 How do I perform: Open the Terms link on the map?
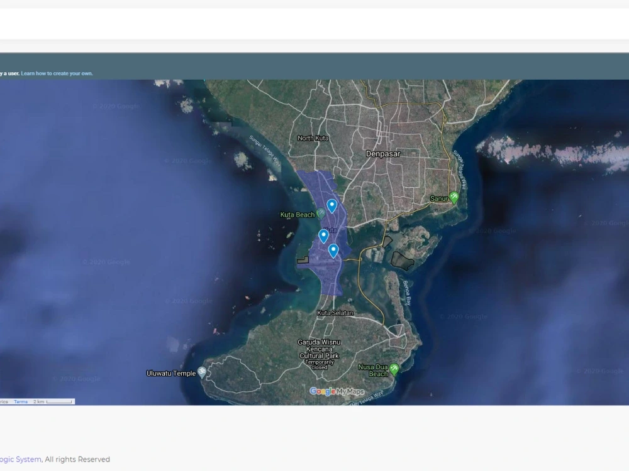pos(21,401)
